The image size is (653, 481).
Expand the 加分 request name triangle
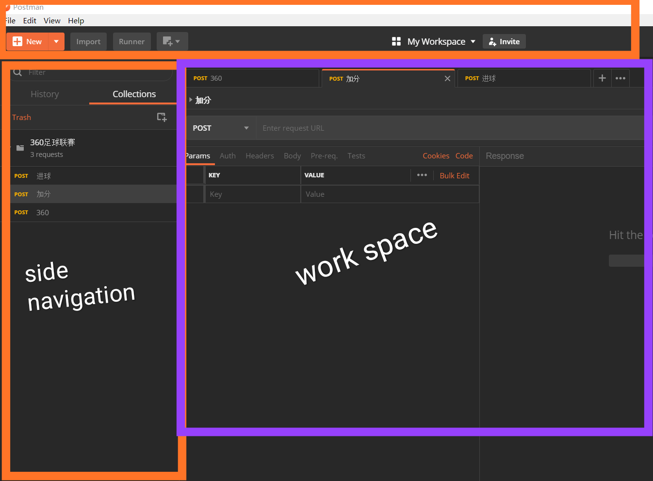tap(191, 100)
